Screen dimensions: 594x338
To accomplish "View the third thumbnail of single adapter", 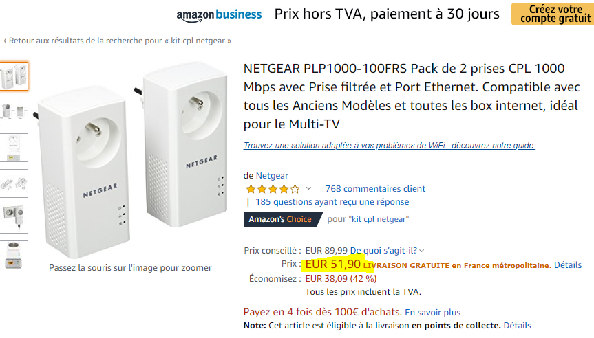I will (x=14, y=148).
